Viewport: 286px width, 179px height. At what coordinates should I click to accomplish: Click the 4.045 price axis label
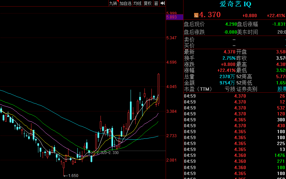click(172, 87)
